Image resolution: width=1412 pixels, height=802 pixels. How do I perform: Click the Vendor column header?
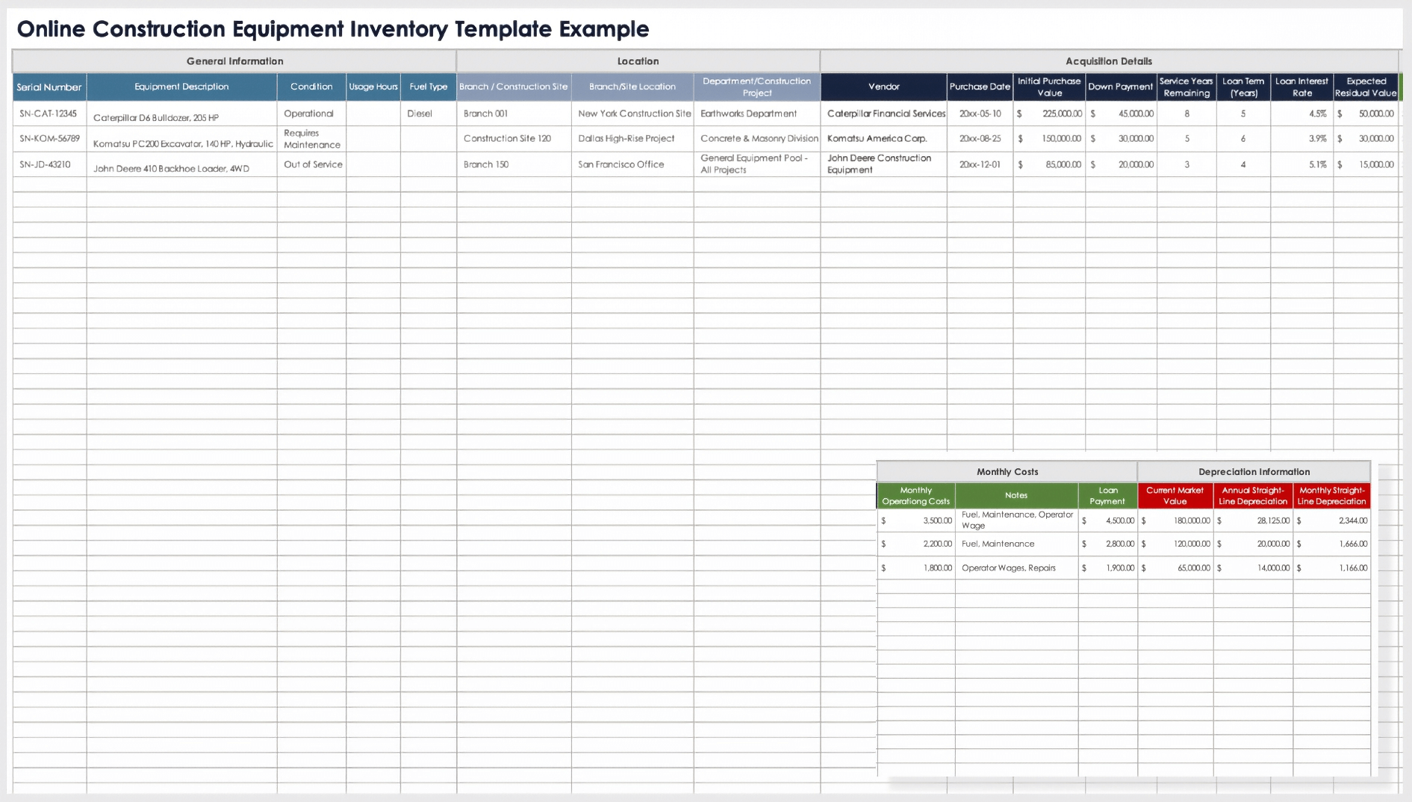[883, 87]
